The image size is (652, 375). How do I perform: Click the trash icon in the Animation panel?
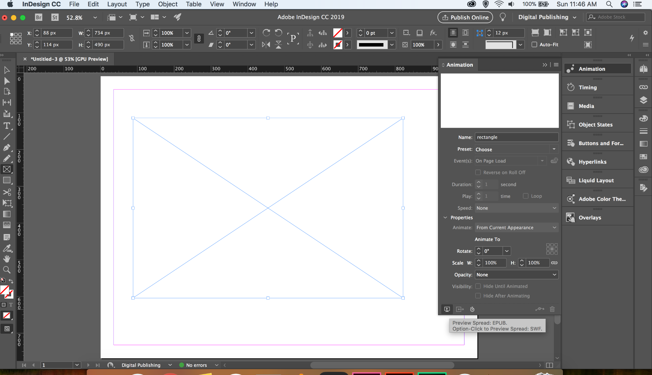pyautogui.click(x=552, y=309)
